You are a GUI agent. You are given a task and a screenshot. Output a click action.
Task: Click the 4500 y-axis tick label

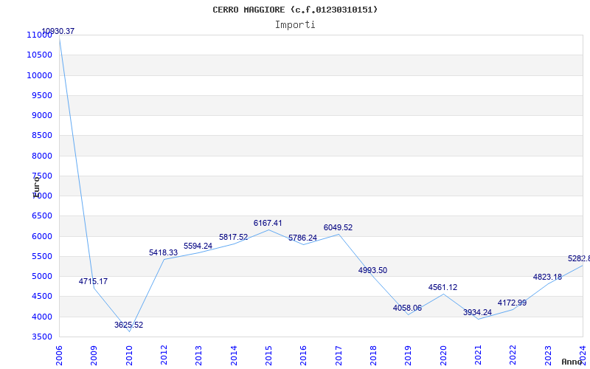tap(41, 297)
